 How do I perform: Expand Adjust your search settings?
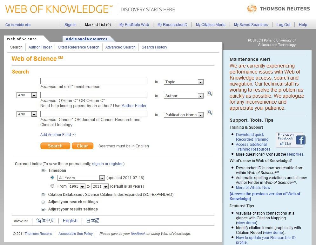tap(43, 202)
